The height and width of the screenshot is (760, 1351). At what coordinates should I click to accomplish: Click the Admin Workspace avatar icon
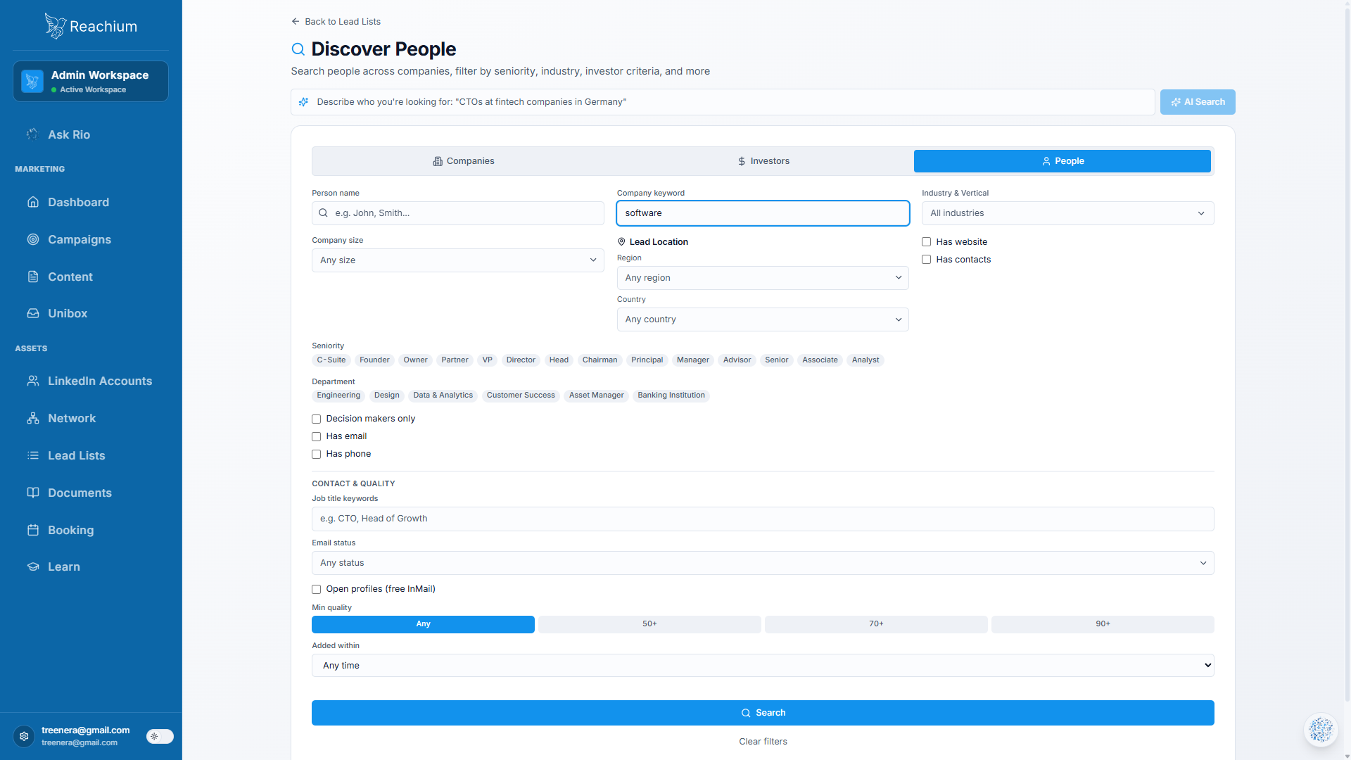tap(32, 81)
